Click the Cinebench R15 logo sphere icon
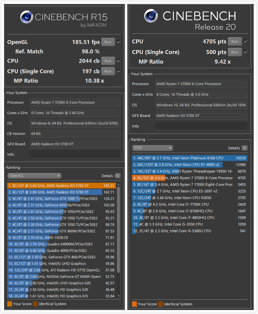The image size is (258, 314). click(26, 17)
